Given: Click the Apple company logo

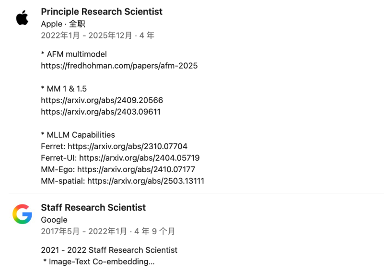Looking at the screenshot, I should (x=22, y=18).
